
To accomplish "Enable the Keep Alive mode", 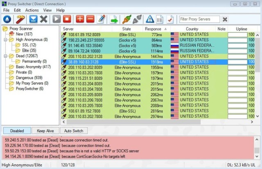I will [x=45, y=131].
